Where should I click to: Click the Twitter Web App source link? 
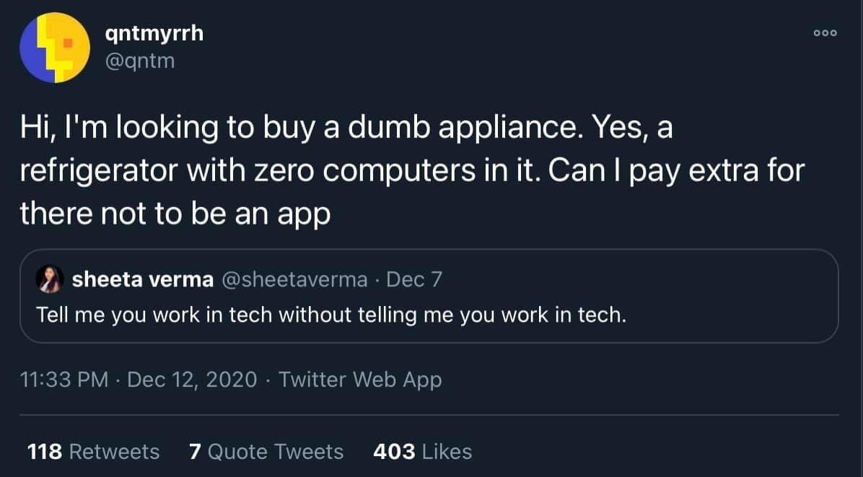(x=360, y=380)
